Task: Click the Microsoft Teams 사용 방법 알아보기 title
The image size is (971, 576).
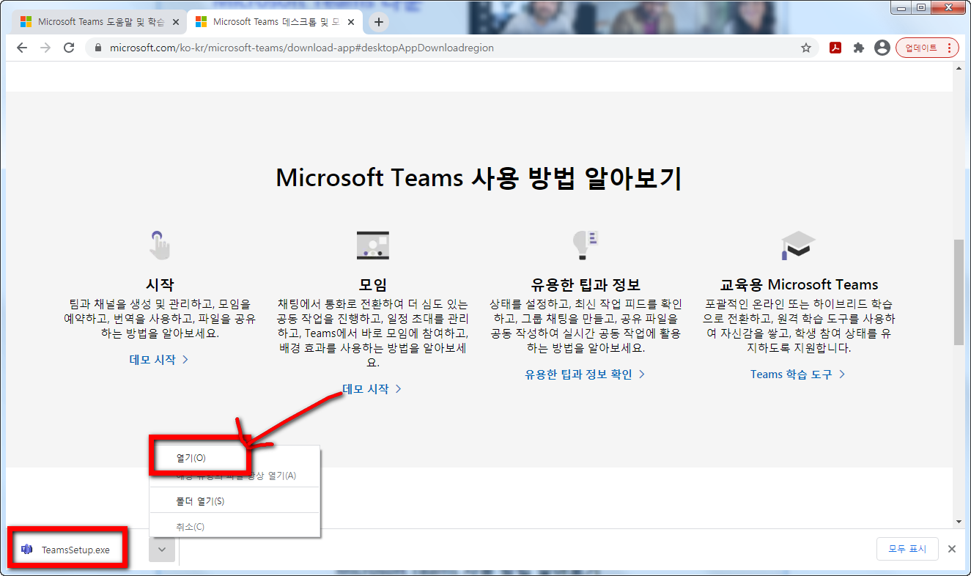Action: click(x=479, y=178)
